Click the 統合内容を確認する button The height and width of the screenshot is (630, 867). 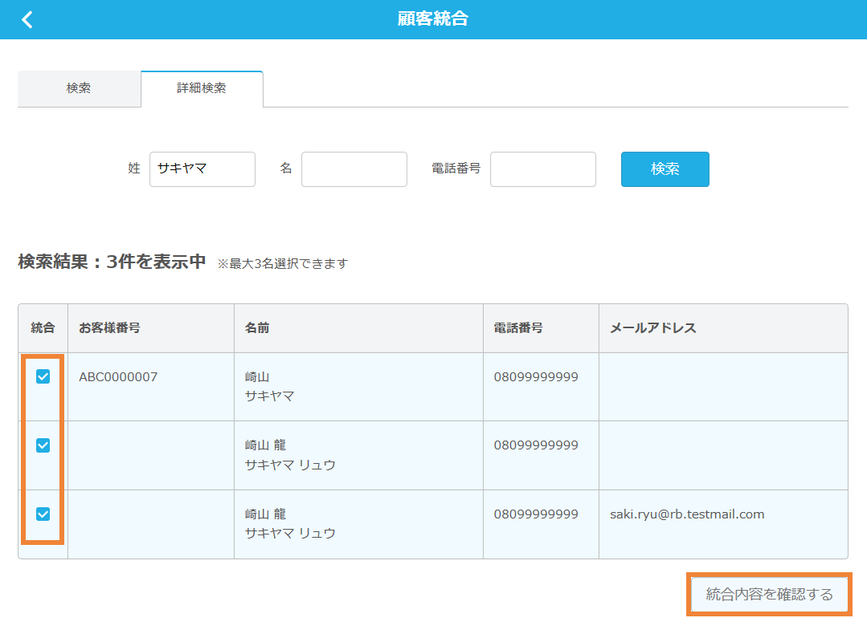click(768, 594)
